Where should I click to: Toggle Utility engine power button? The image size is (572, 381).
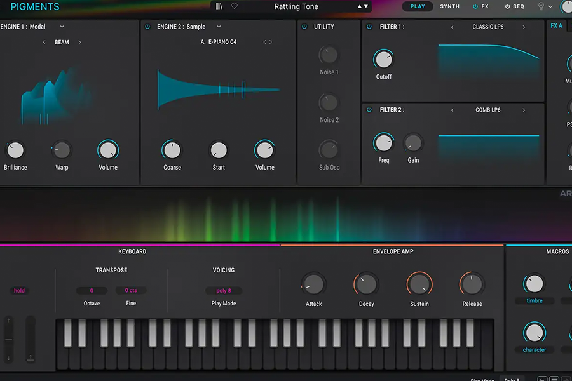(304, 27)
